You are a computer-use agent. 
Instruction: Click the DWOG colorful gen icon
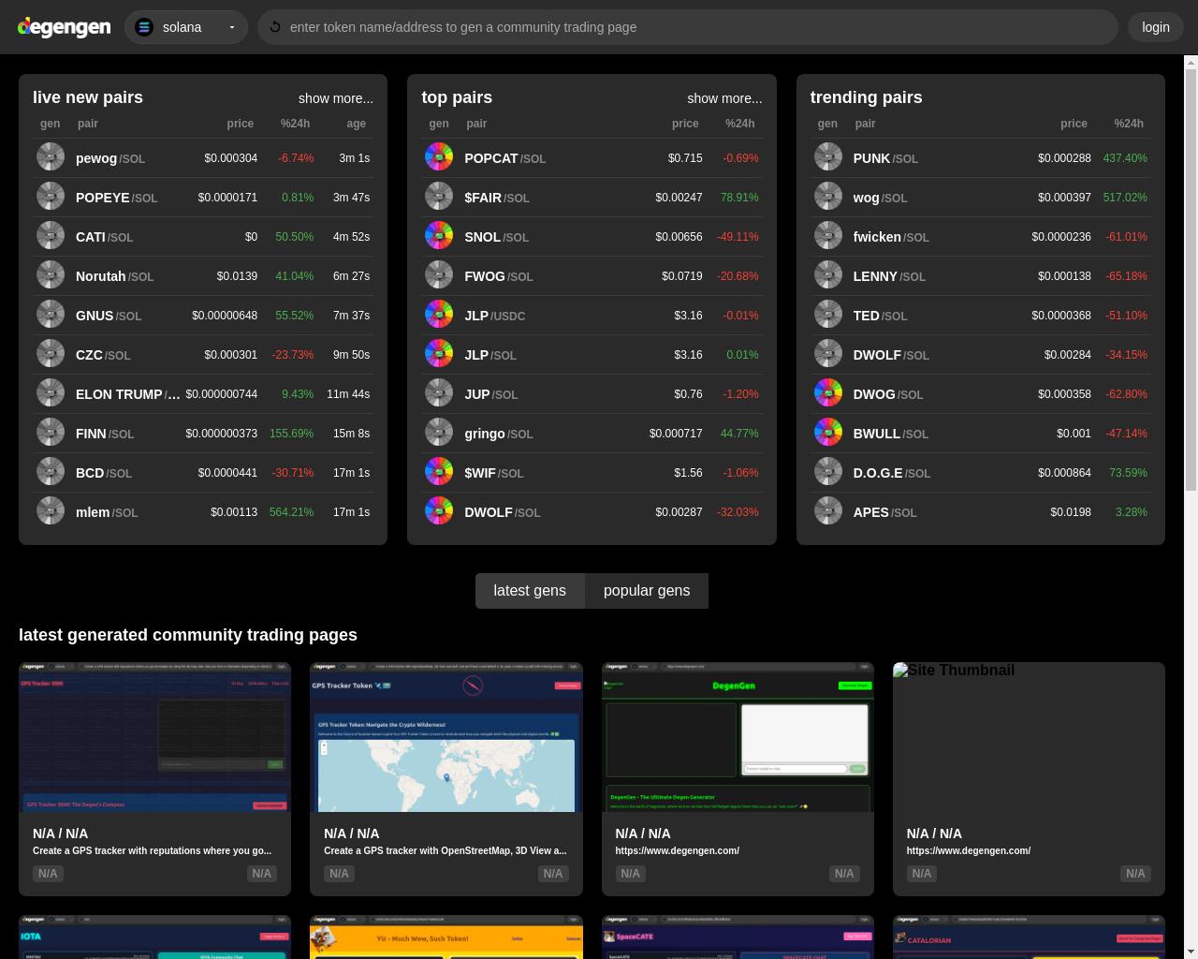point(828,392)
